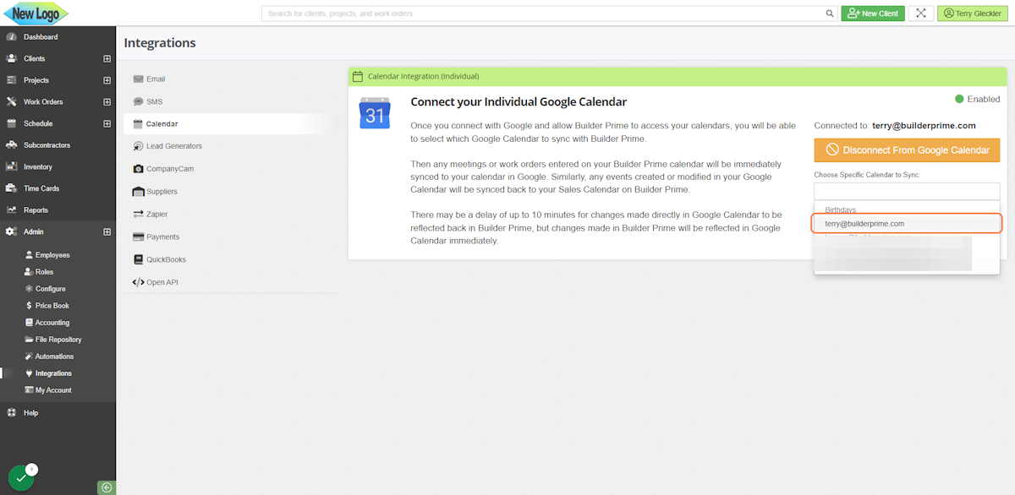Expand the Clients plus button

pos(107,59)
